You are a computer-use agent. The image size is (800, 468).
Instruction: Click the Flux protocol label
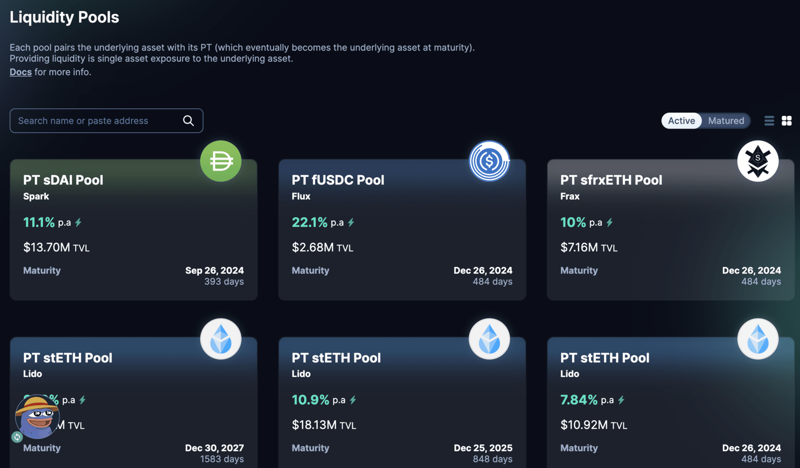point(301,196)
